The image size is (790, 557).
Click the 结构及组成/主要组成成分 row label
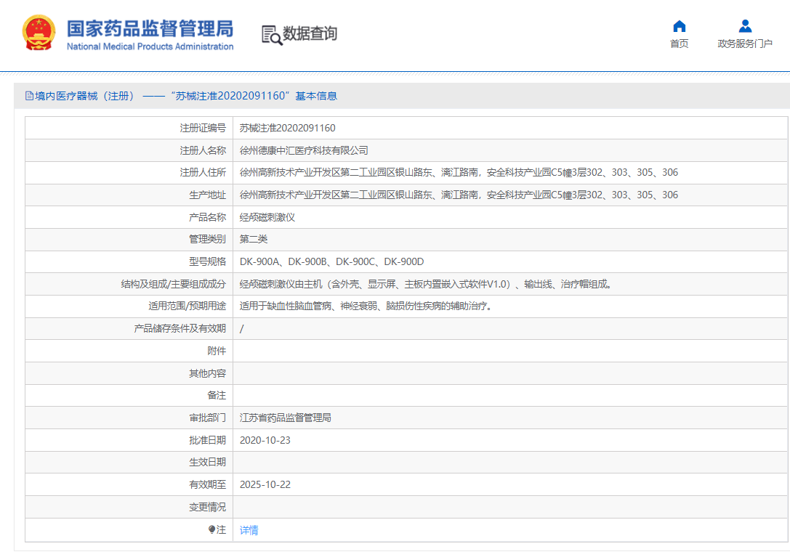pos(173,284)
